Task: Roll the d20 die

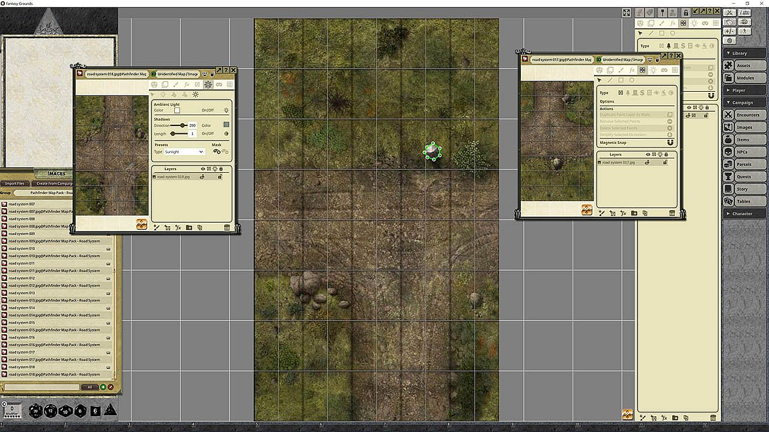Action: pyautogui.click(x=35, y=411)
